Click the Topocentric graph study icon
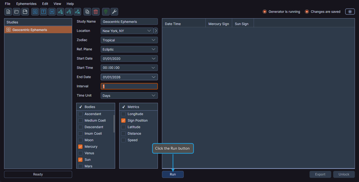The width and height of the screenshot is (359, 182). pyautogui.click(x=69, y=12)
